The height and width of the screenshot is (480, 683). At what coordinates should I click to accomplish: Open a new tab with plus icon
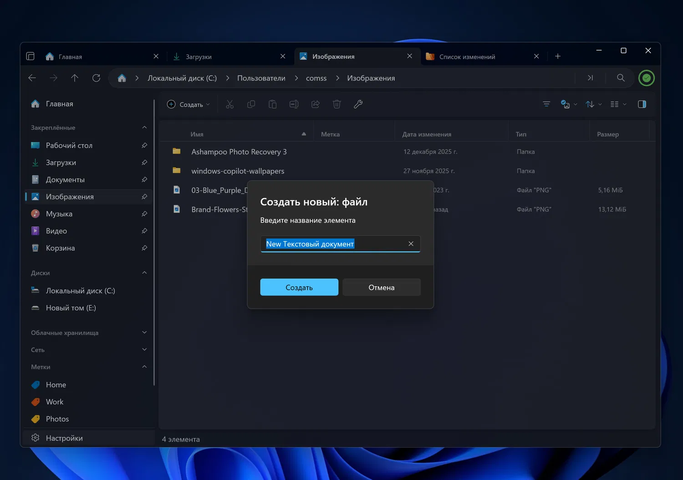tap(558, 56)
